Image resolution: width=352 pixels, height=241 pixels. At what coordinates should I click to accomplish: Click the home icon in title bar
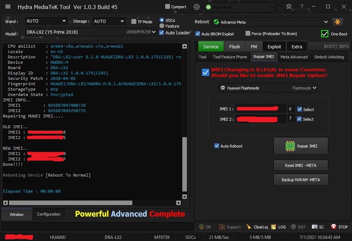pos(289,6)
